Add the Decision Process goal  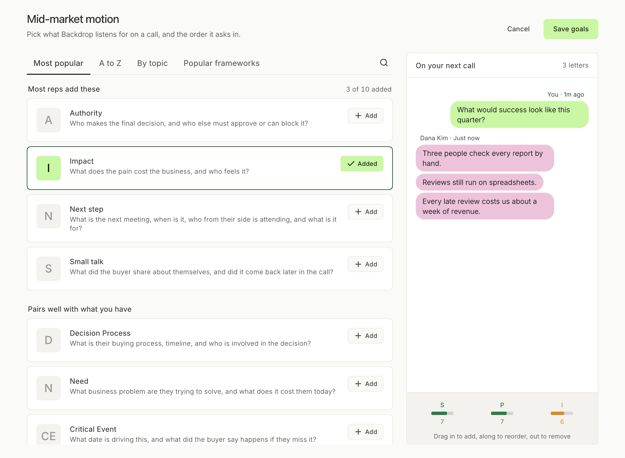pos(366,336)
